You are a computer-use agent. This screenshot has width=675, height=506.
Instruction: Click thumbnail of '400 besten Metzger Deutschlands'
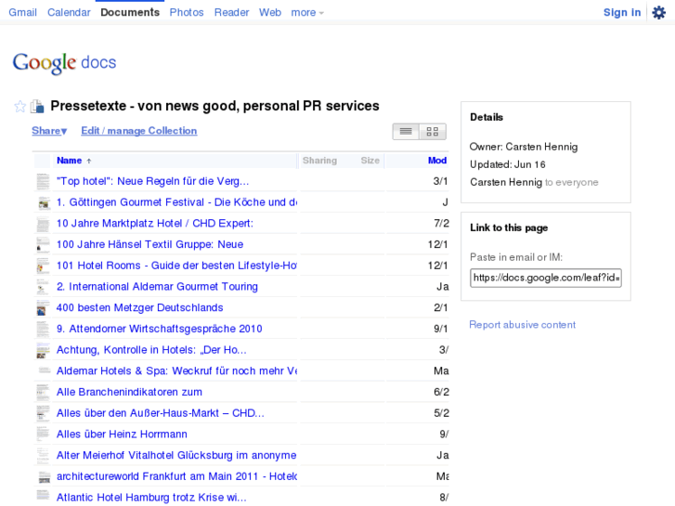pos(43,308)
